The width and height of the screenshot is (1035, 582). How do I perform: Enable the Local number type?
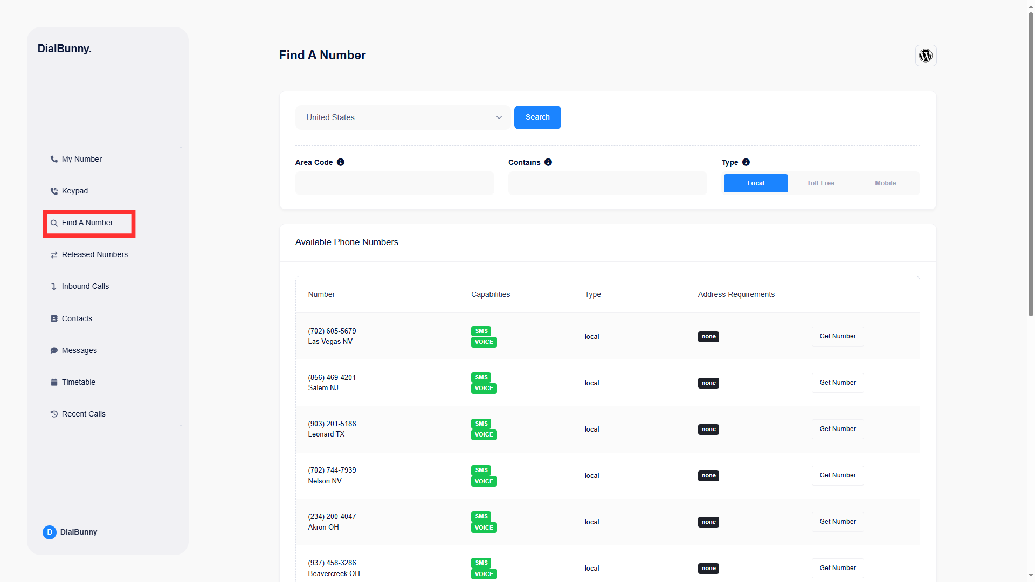(x=756, y=183)
